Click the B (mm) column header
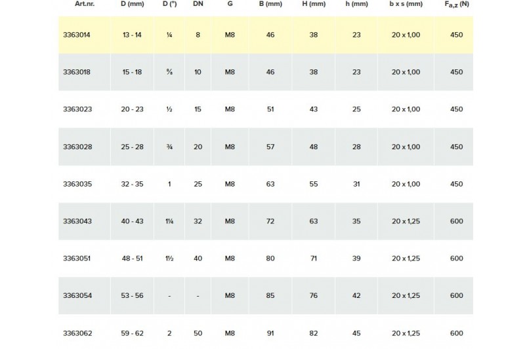This screenshot has height=349, width=525. click(270, 4)
